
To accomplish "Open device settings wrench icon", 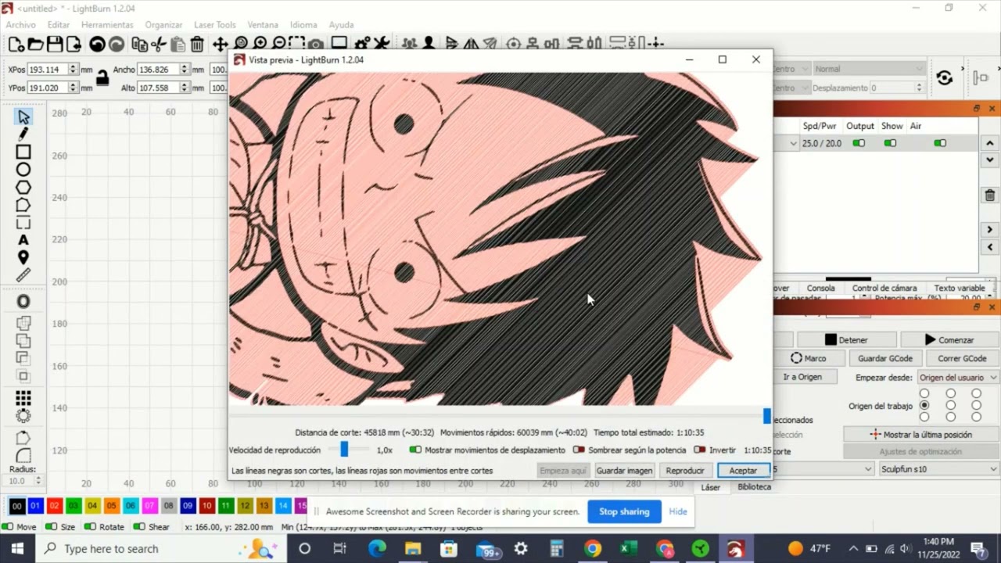I will [382, 44].
